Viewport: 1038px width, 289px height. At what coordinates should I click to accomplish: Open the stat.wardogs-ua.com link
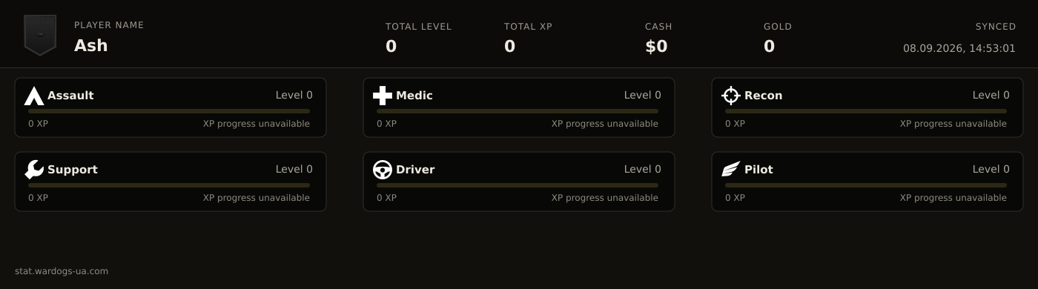62,271
